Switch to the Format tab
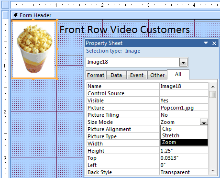 coord(96,75)
